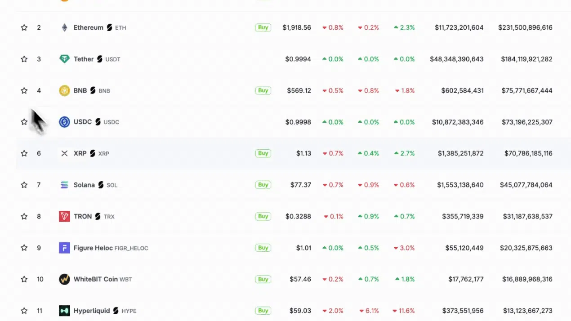
Task: Toggle the Solana favorite star
Action: [x=24, y=185]
